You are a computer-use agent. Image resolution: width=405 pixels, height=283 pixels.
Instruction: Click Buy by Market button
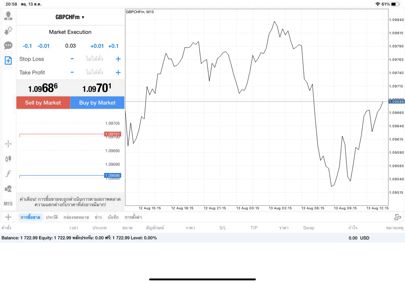click(x=97, y=103)
